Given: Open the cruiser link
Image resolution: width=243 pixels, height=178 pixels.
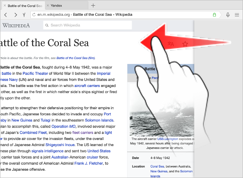Looking at the screenshot, I should (92, 157).
